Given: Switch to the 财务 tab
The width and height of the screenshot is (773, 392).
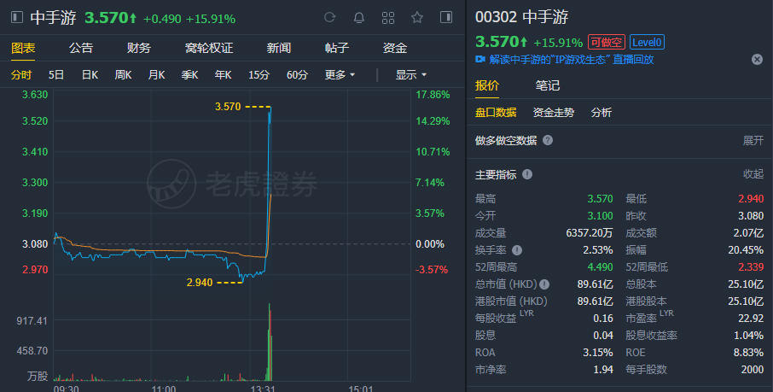Looking at the screenshot, I should [x=138, y=48].
